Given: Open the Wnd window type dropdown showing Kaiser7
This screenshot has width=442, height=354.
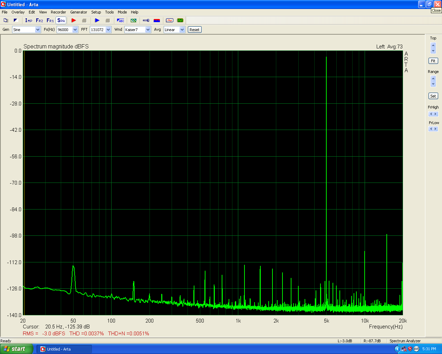Looking at the screenshot, I should pyautogui.click(x=138, y=30).
